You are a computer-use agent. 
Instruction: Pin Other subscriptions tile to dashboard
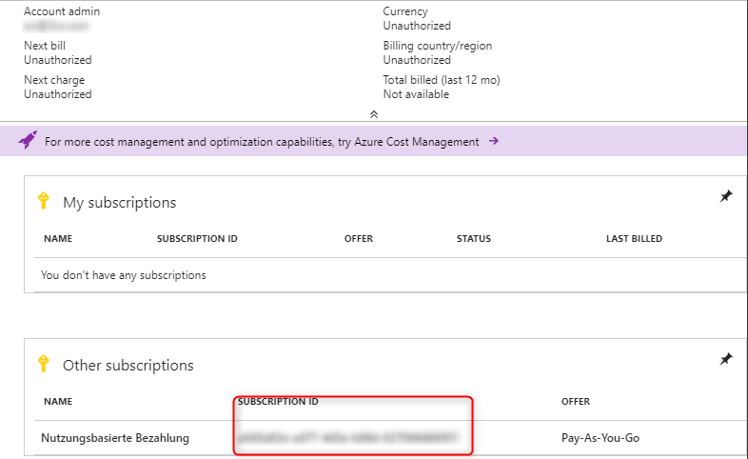click(725, 359)
